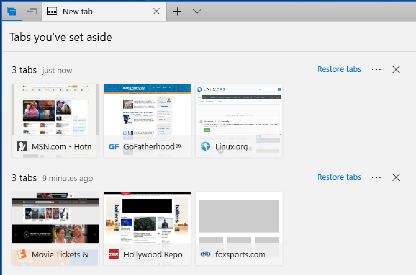Click the Fox Sports favicon

point(206,254)
